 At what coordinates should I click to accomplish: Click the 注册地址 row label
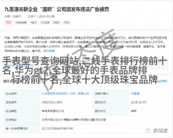[11, 120]
